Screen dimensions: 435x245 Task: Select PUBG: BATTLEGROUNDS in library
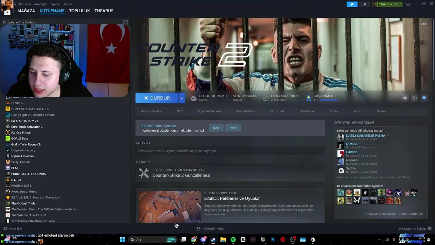tap(28, 174)
